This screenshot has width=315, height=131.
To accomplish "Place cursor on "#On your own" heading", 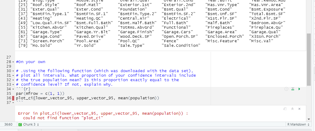I will tap(31, 62).
